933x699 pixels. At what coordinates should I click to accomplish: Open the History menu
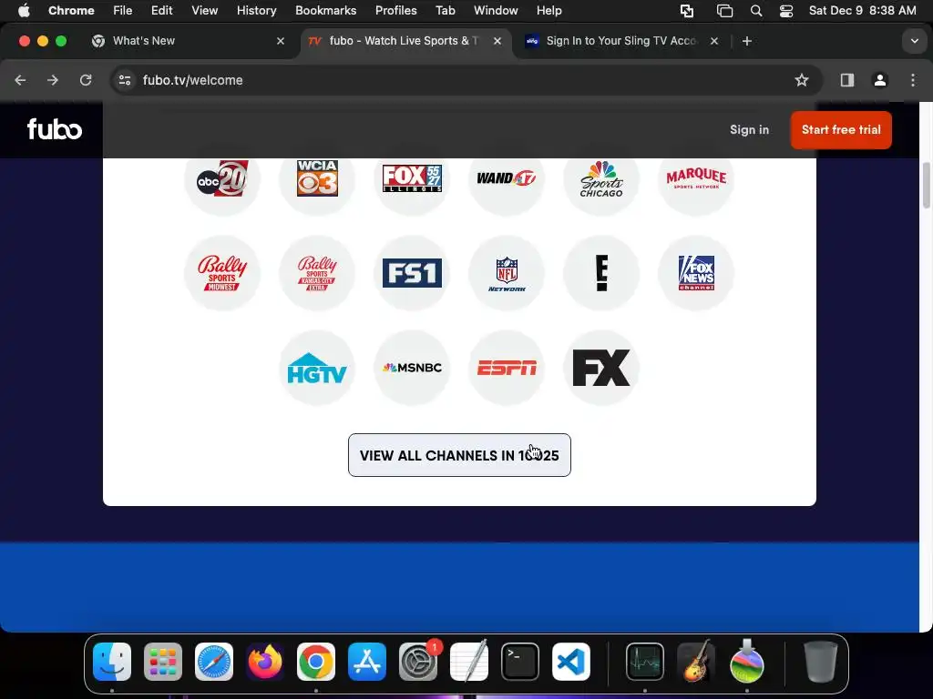256,10
